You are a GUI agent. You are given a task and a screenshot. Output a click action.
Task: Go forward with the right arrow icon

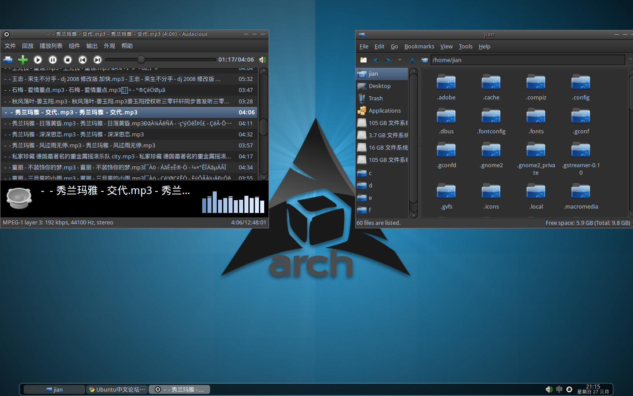(387, 60)
